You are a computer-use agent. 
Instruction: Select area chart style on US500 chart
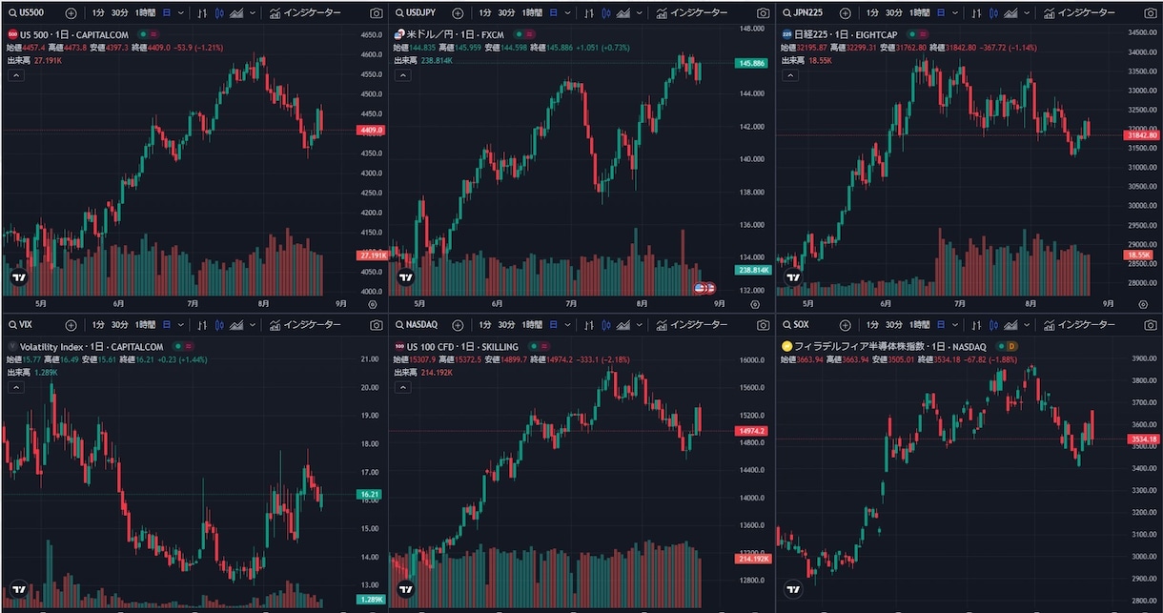235,13
